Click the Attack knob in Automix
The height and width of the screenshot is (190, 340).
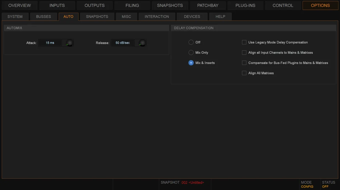pyautogui.click(x=69, y=43)
